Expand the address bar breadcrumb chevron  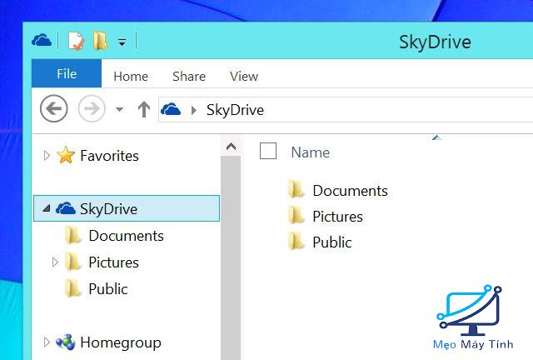[x=194, y=110]
